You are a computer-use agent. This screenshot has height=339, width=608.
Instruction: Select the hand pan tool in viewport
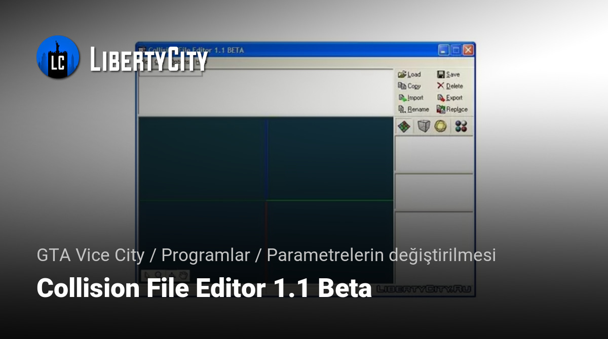tap(183, 276)
